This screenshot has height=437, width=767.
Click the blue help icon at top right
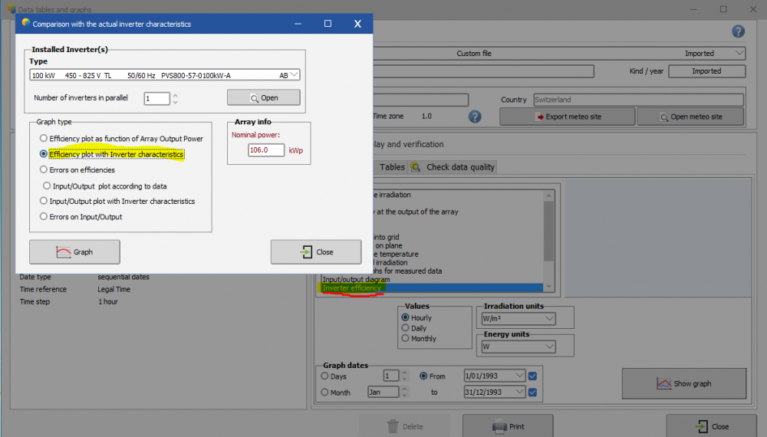pyautogui.click(x=738, y=31)
